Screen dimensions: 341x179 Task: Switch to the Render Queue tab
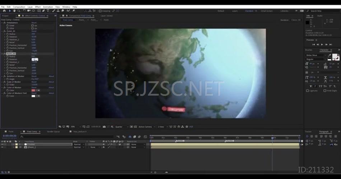(53, 131)
